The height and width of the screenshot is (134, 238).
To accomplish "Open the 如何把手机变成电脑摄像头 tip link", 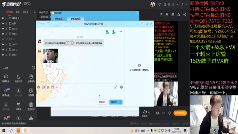I will coord(15,124).
